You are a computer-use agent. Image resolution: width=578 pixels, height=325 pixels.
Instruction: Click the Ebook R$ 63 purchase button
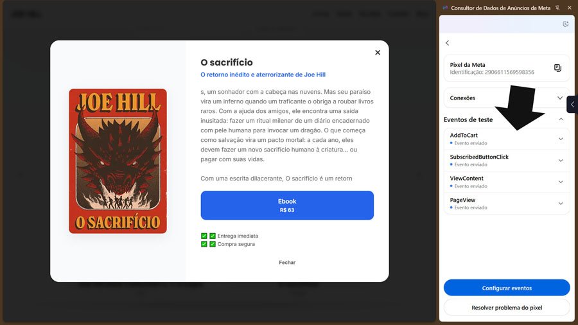click(x=287, y=206)
